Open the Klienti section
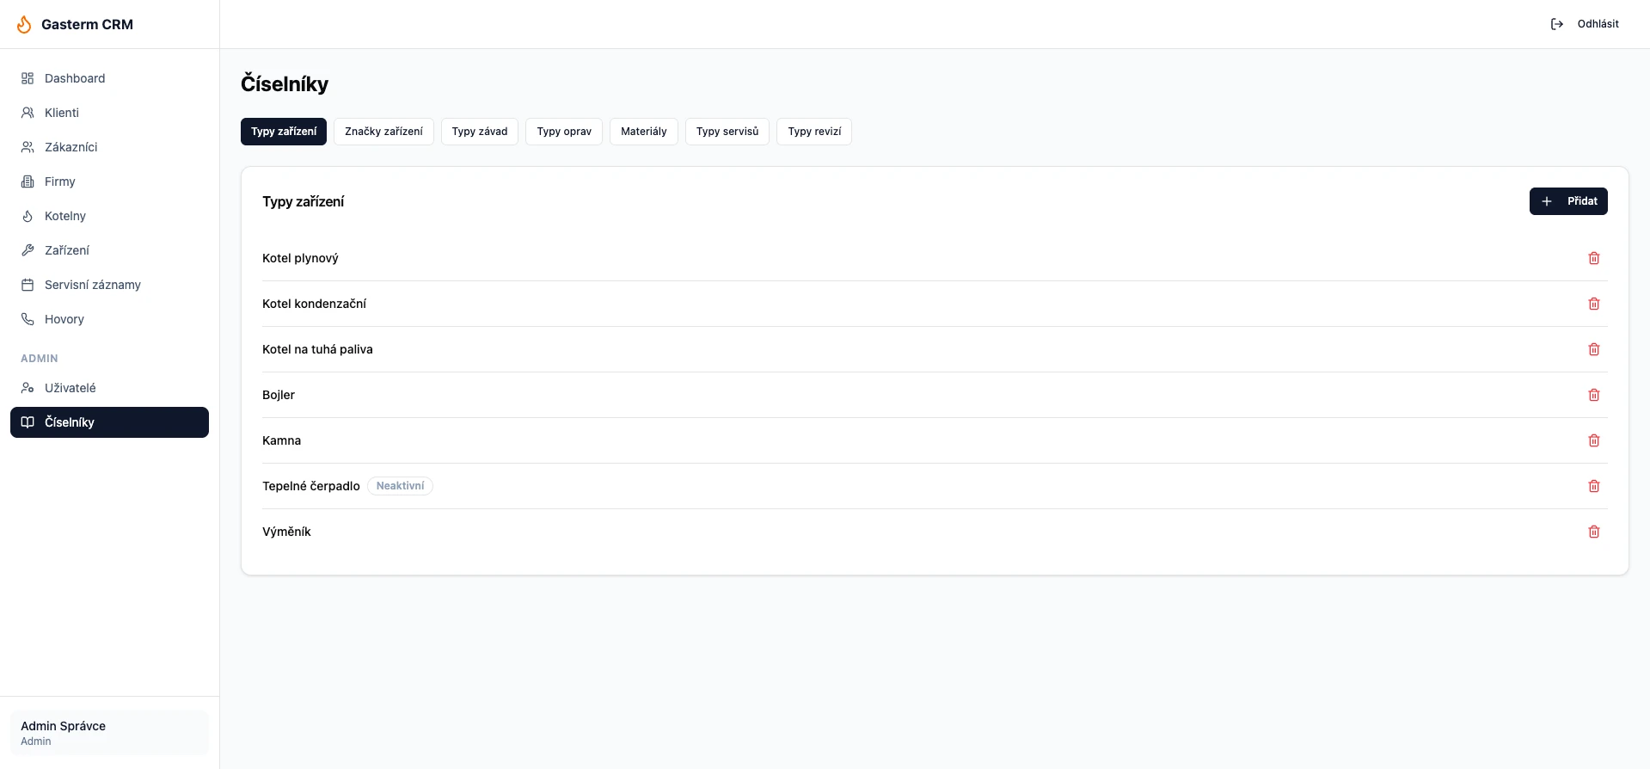 [109, 113]
